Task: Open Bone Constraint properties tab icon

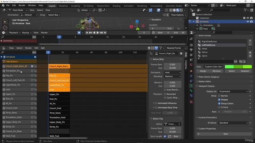Action: [x=191, y=95]
